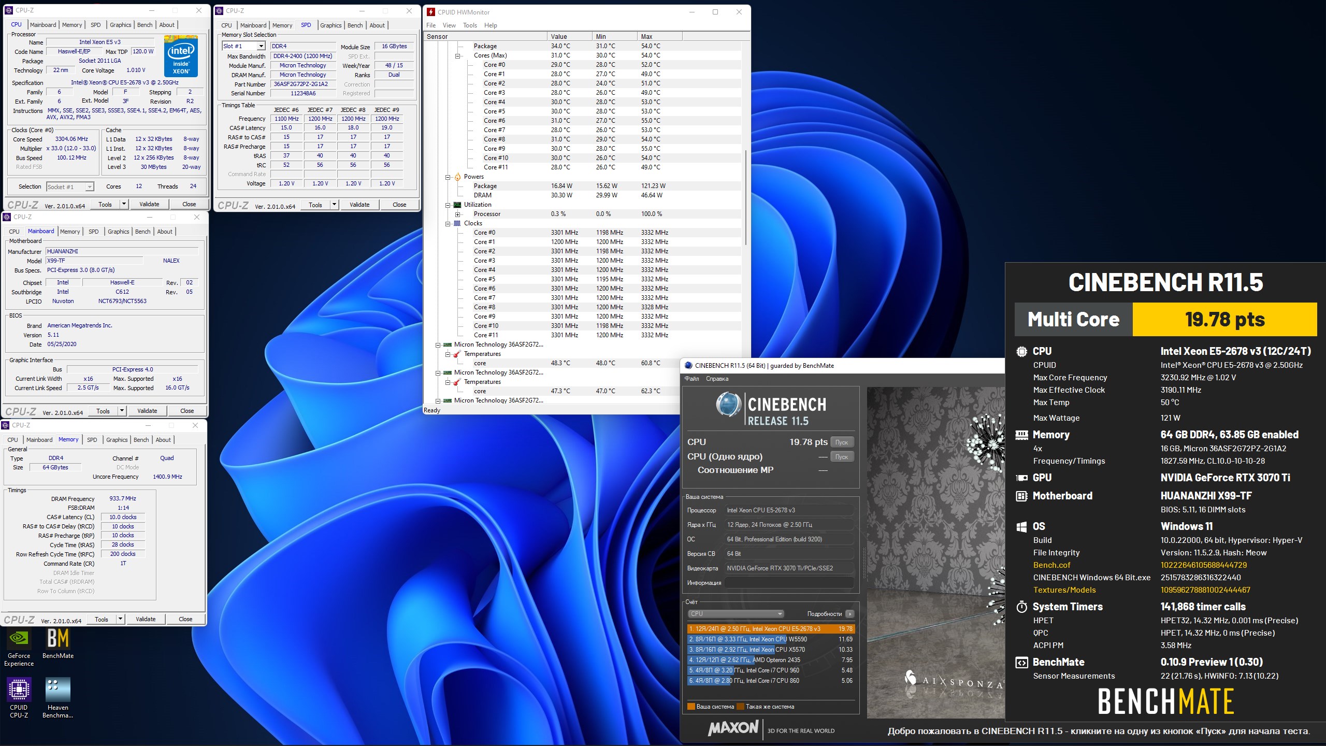
Task: Open the Файл menu in Cinebench
Action: (x=691, y=379)
